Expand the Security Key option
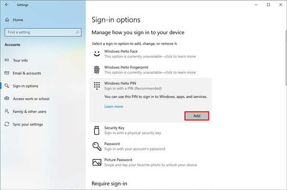 (151, 130)
